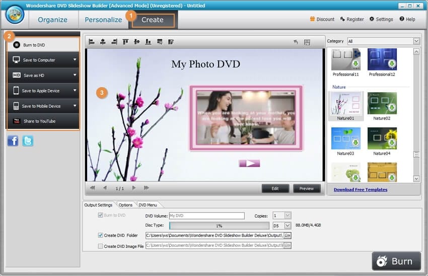Image resolution: width=428 pixels, height=276 pixels.
Task: Expand the Save to Computer options
Action: click(75, 59)
